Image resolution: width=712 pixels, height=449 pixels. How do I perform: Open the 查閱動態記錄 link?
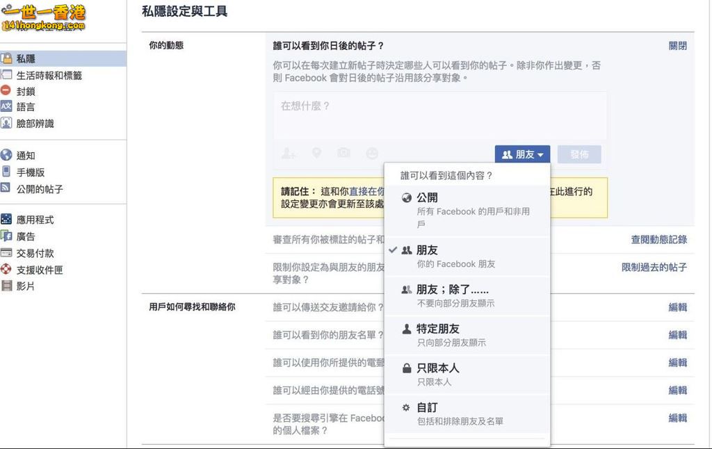(x=659, y=240)
